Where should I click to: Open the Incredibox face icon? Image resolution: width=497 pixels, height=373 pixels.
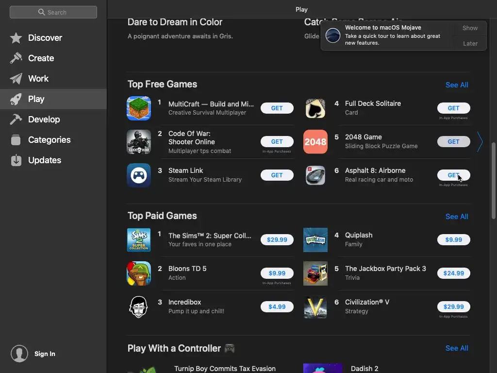pos(138,307)
